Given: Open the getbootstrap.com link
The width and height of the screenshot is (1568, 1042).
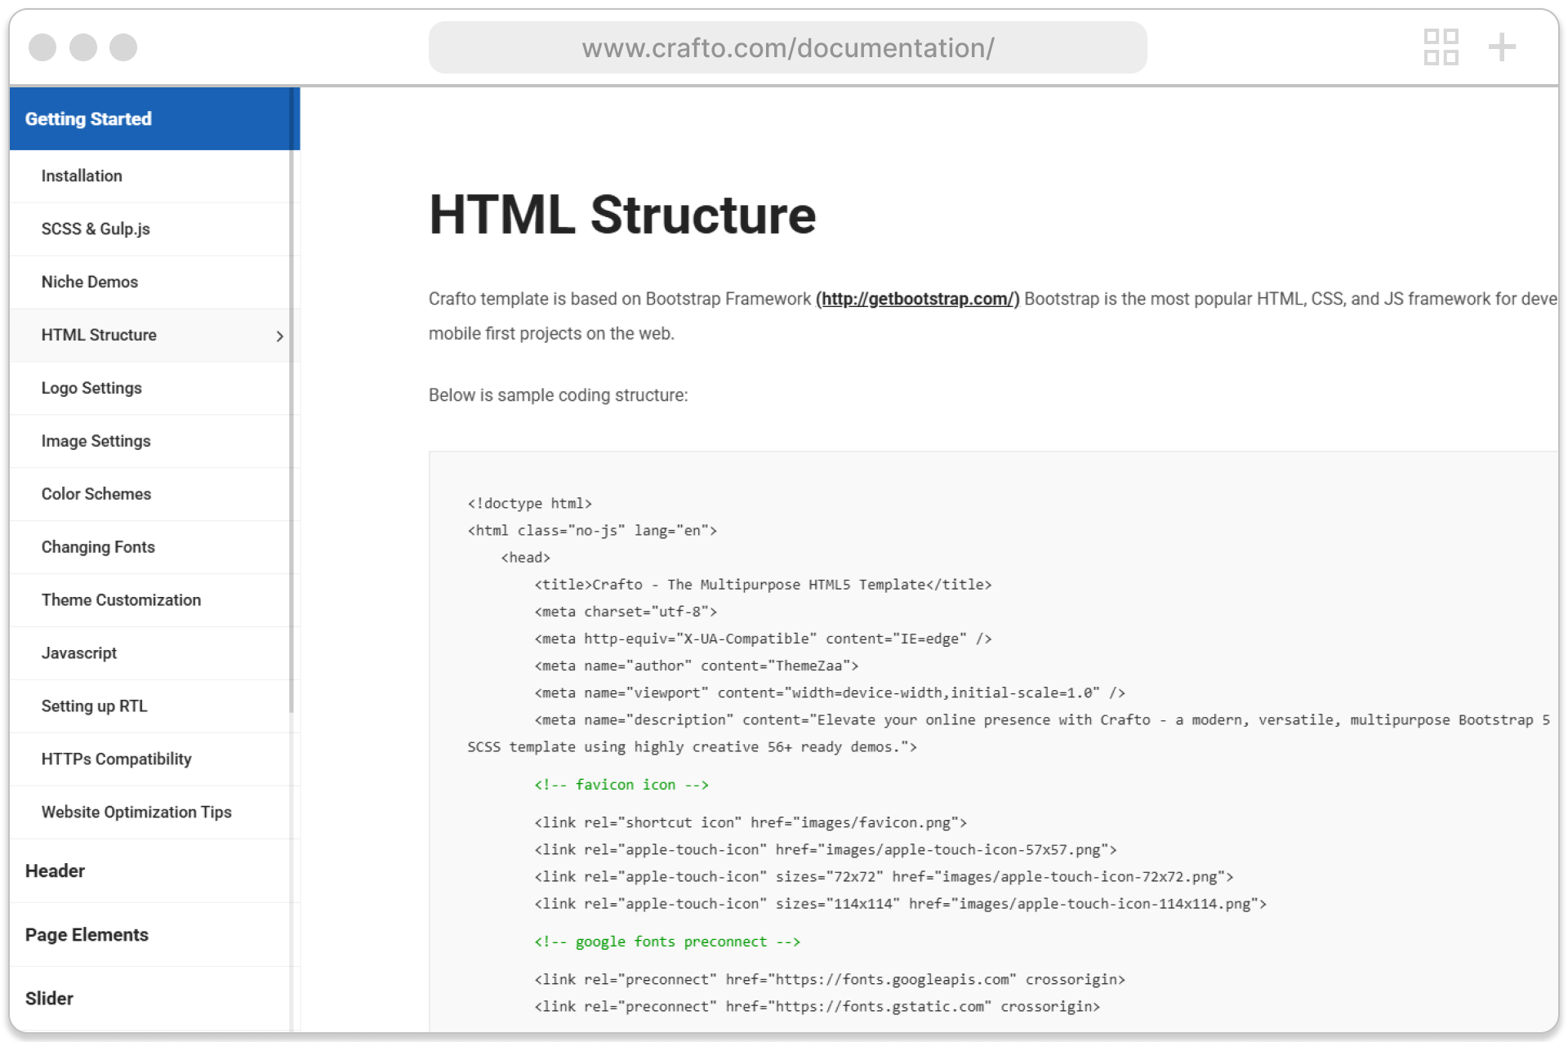Looking at the screenshot, I should (917, 299).
